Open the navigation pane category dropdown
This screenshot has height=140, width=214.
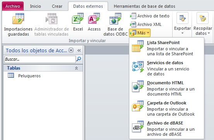(x=71, y=50)
